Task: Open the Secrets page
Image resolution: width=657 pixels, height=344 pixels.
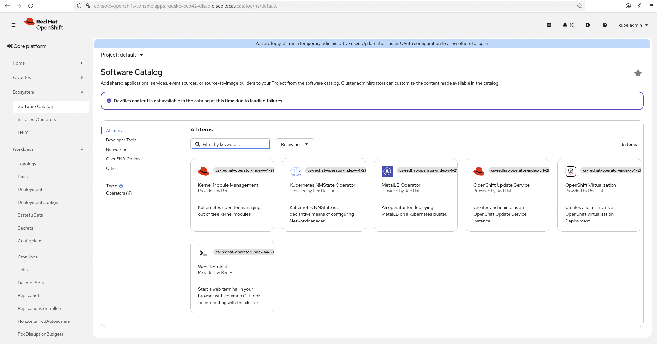Action: (25, 228)
